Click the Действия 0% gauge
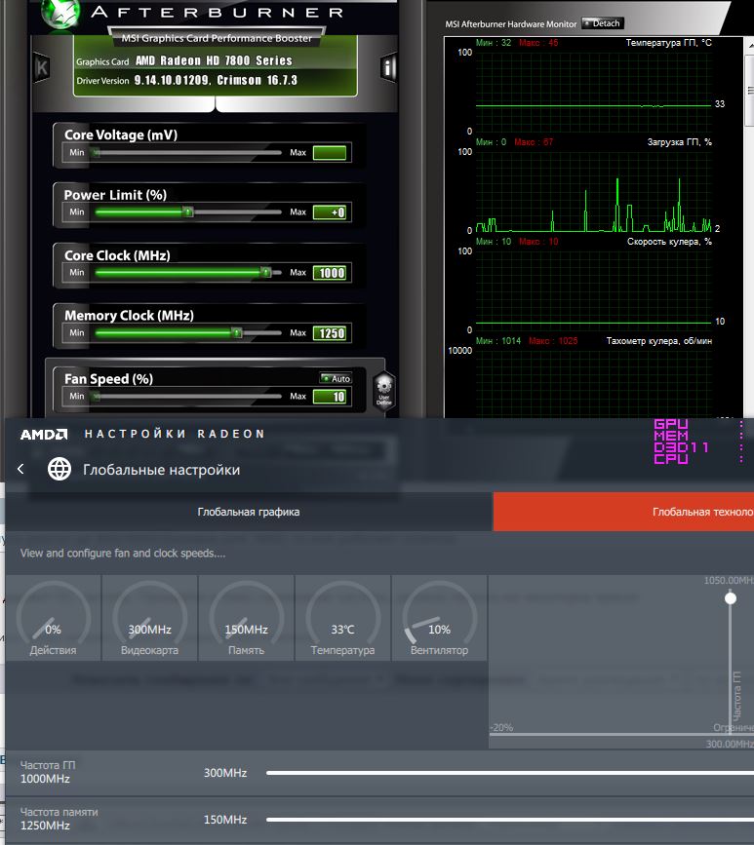This screenshot has width=754, height=845. pos(53,618)
